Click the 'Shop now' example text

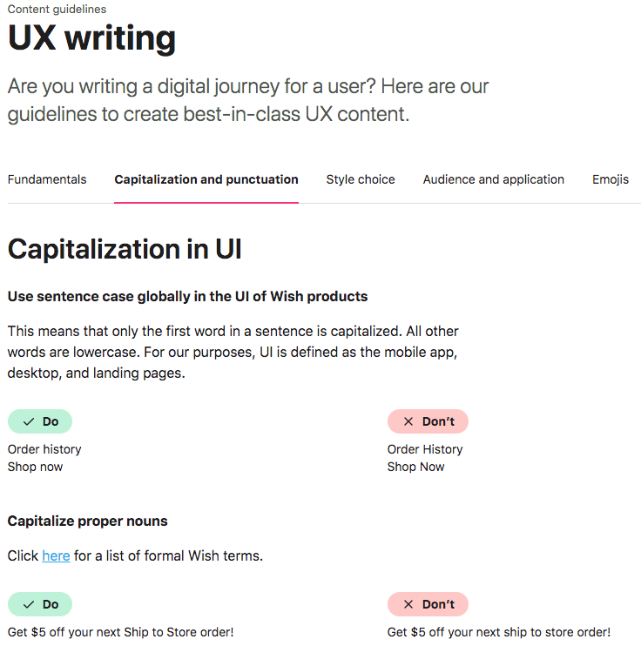35,467
